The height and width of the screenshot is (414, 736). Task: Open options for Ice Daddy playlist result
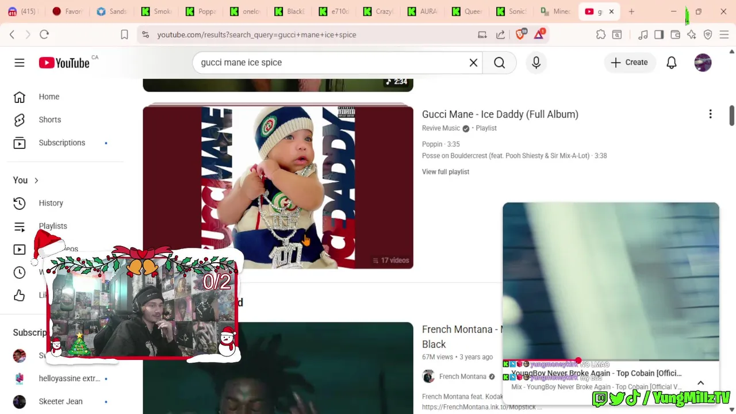(710, 114)
